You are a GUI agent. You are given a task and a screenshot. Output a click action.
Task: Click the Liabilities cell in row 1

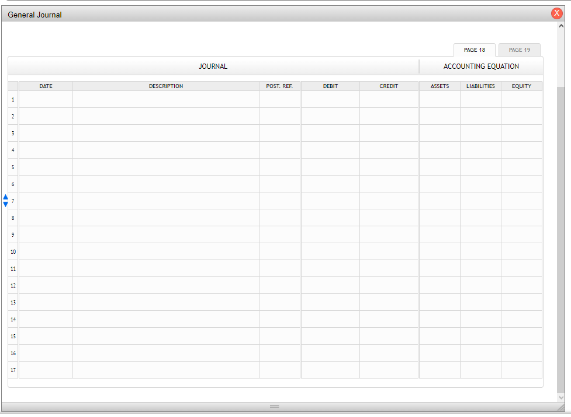(x=480, y=99)
